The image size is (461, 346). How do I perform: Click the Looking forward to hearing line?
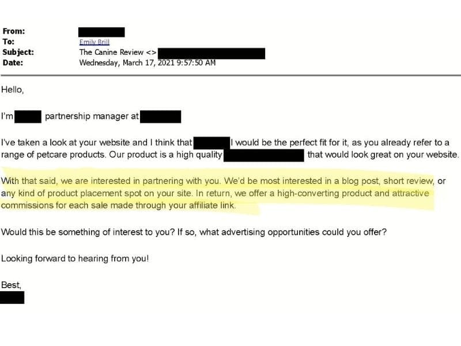tap(75, 258)
